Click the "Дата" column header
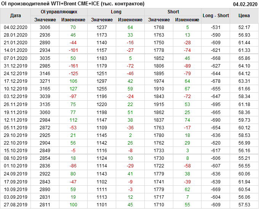Screen dimensions: 259x209 coord(16,16)
